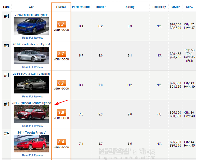The height and width of the screenshot is (160, 198).
Task: Read Full Review of Hyundai Sonata Hybrid
Action: pyautogui.click(x=33, y=126)
